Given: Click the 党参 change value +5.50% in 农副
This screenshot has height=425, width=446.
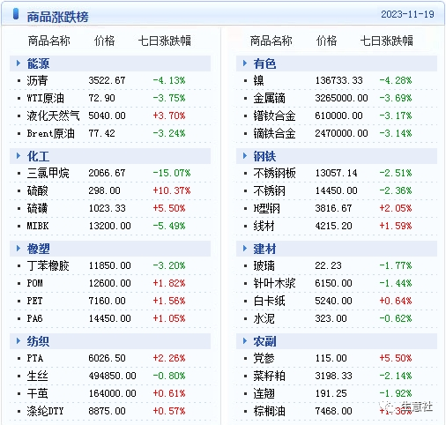Looking at the screenshot, I should [x=396, y=358].
